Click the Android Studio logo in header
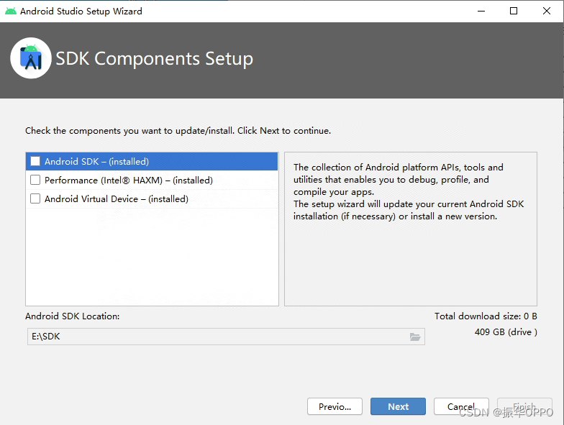564x425 pixels. point(31,58)
